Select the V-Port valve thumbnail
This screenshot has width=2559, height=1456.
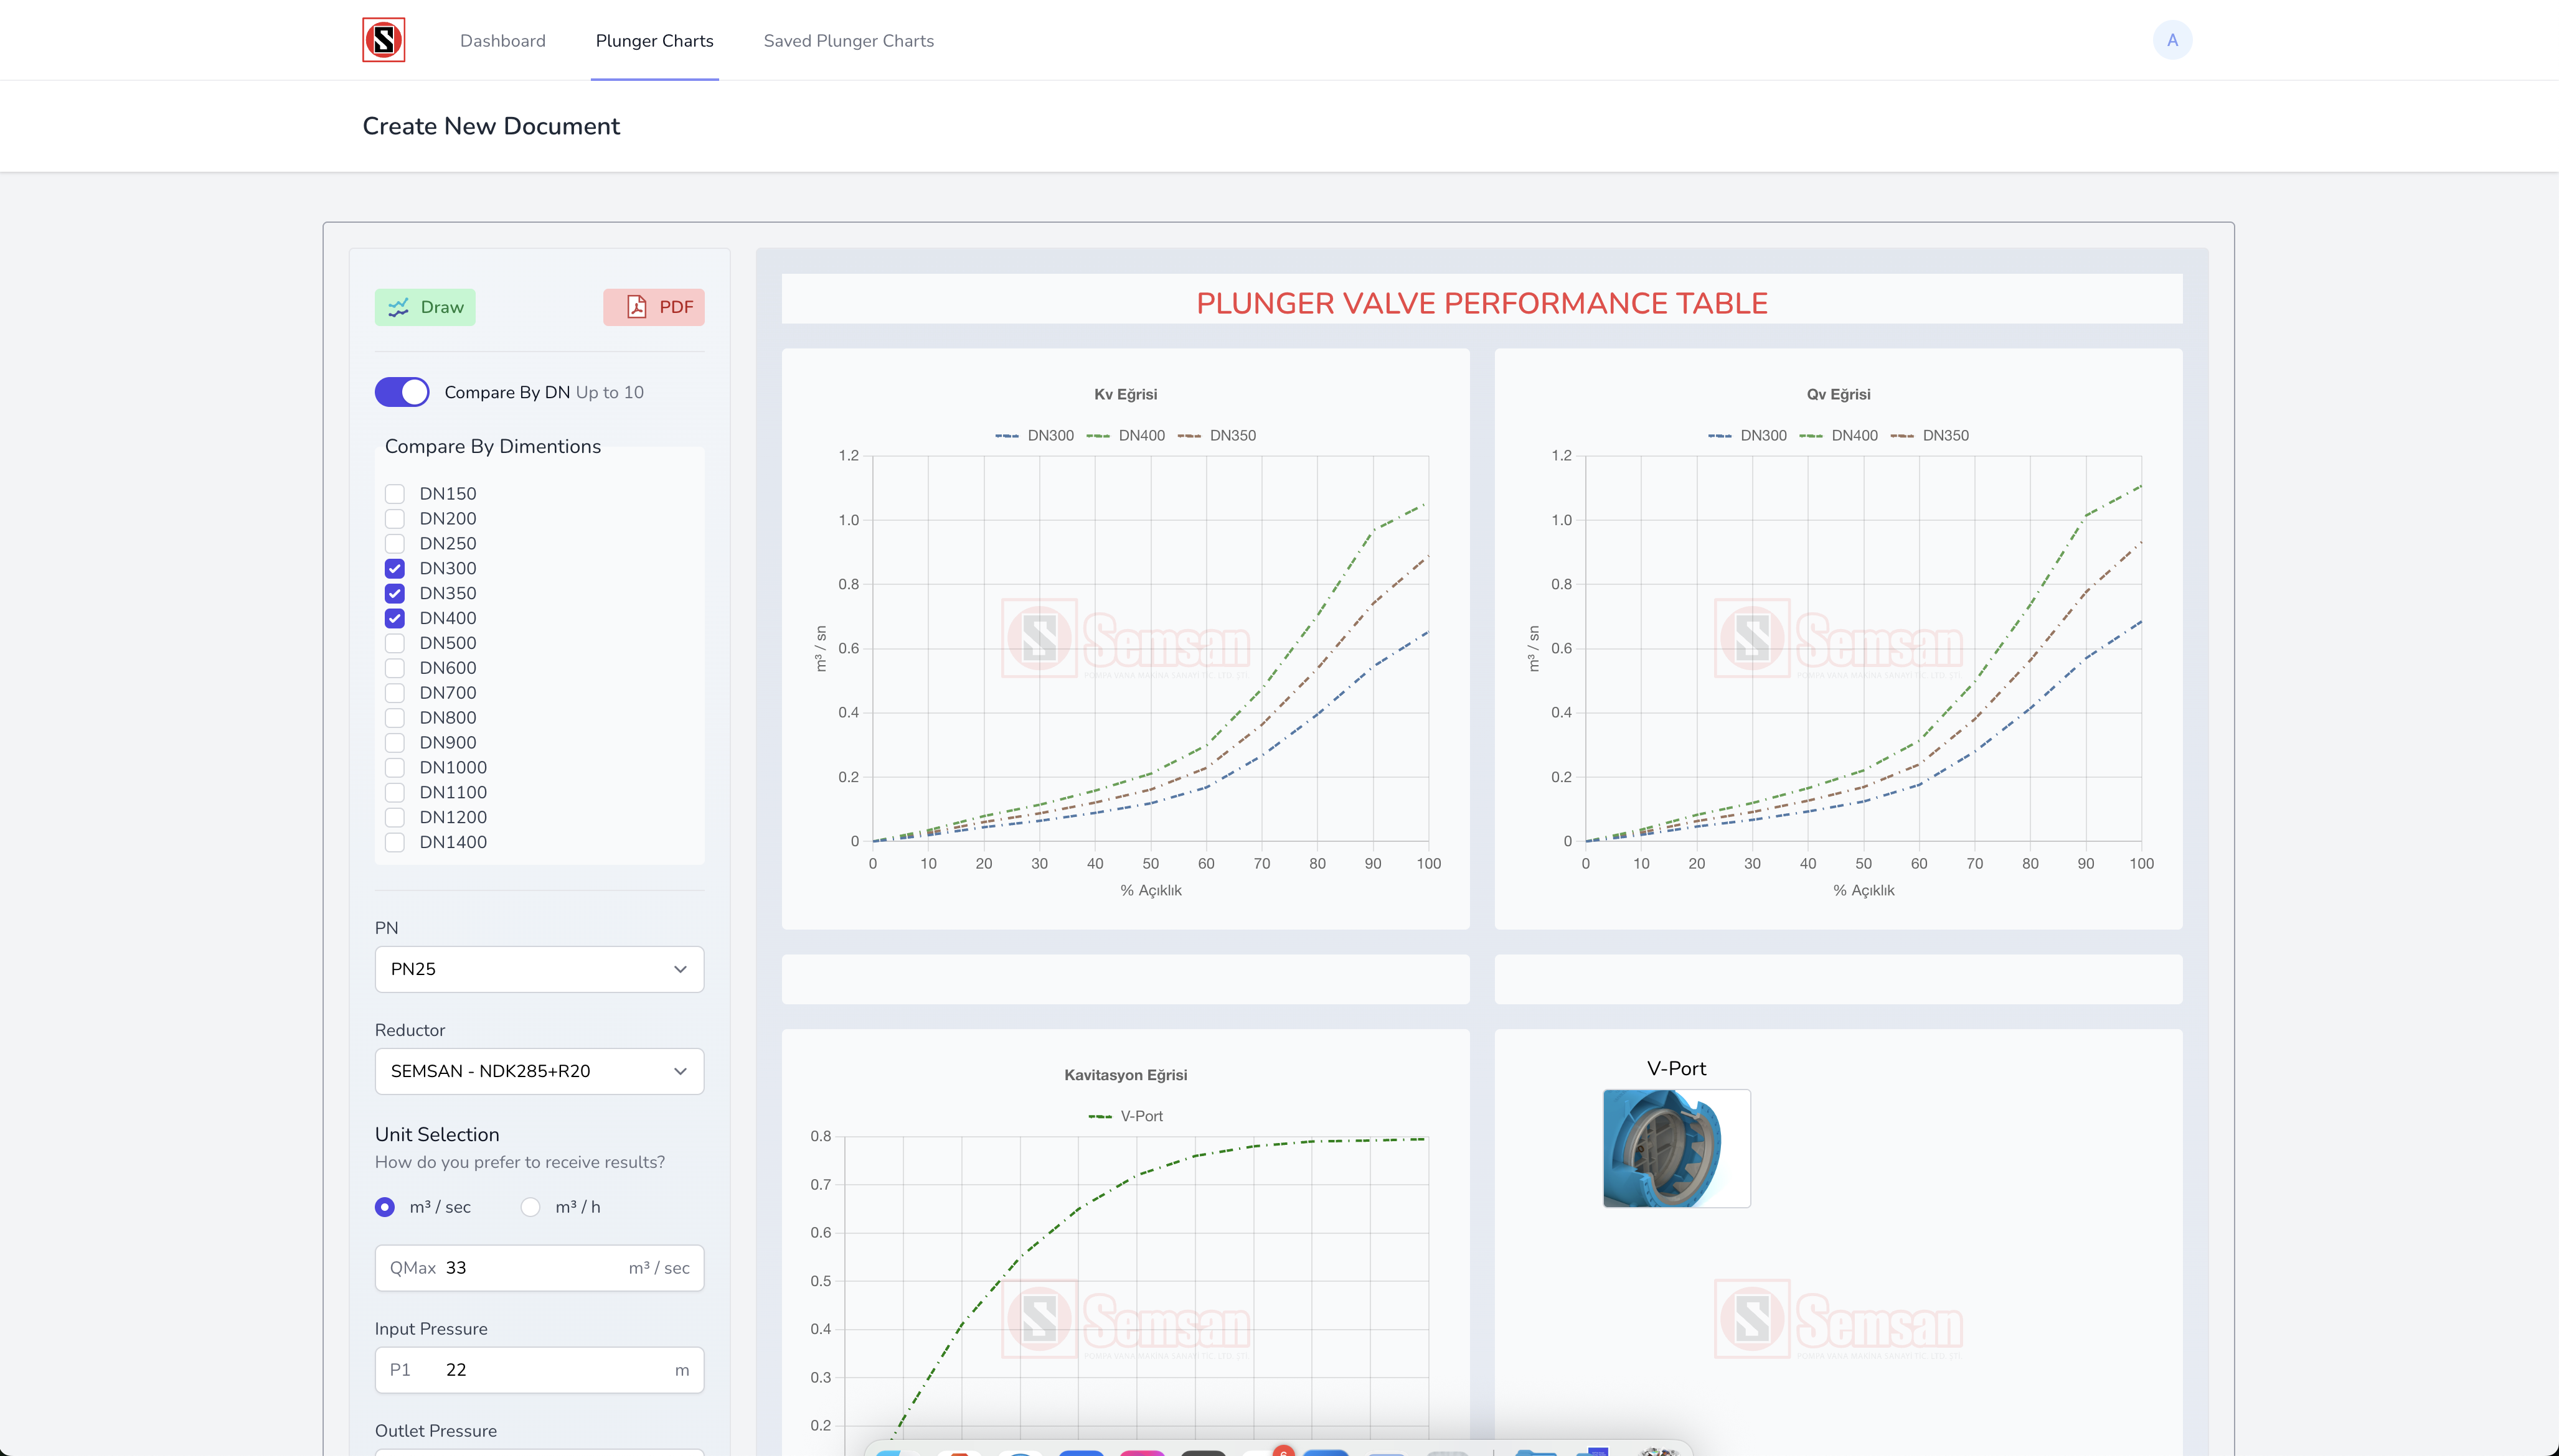click(1677, 1148)
